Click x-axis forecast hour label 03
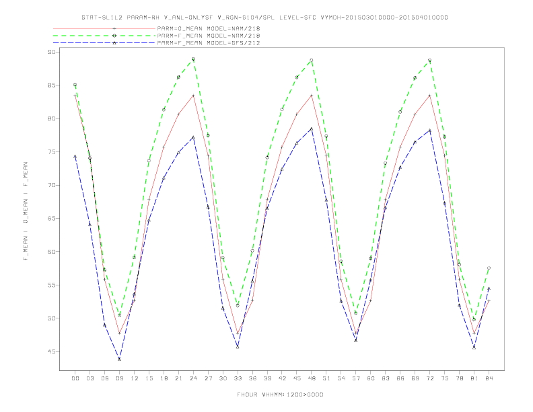The width and height of the screenshot is (533, 412). pos(90,378)
